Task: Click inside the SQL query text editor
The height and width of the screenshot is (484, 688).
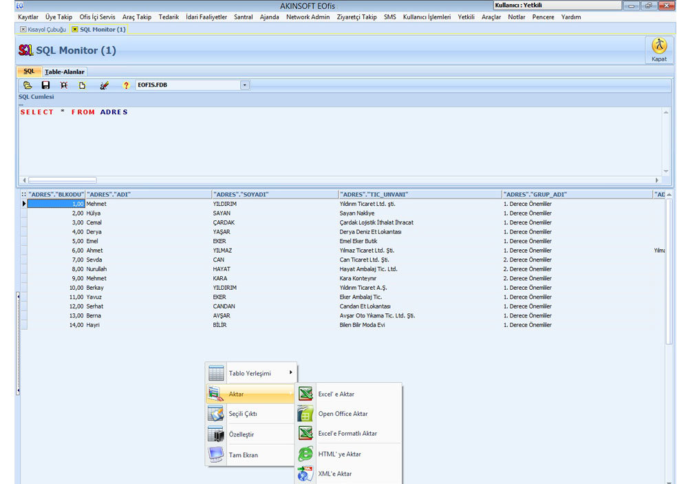Action: [340, 141]
